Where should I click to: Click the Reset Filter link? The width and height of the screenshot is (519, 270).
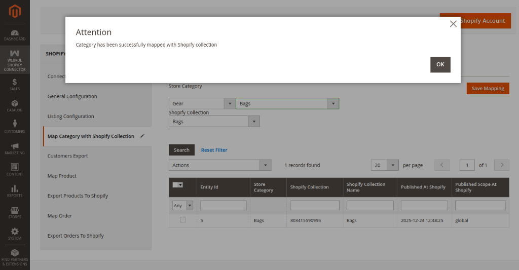214,150
